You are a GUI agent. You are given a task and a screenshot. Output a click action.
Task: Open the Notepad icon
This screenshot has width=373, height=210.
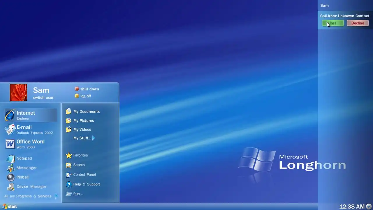(x=11, y=158)
